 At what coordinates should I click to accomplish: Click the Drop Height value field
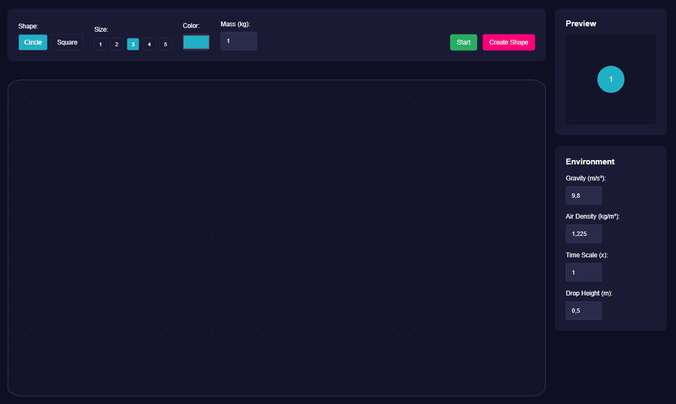tap(584, 311)
